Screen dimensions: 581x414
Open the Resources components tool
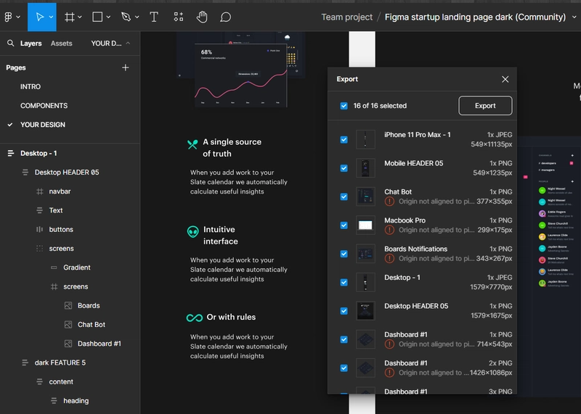pyautogui.click(x=179, y=17)
